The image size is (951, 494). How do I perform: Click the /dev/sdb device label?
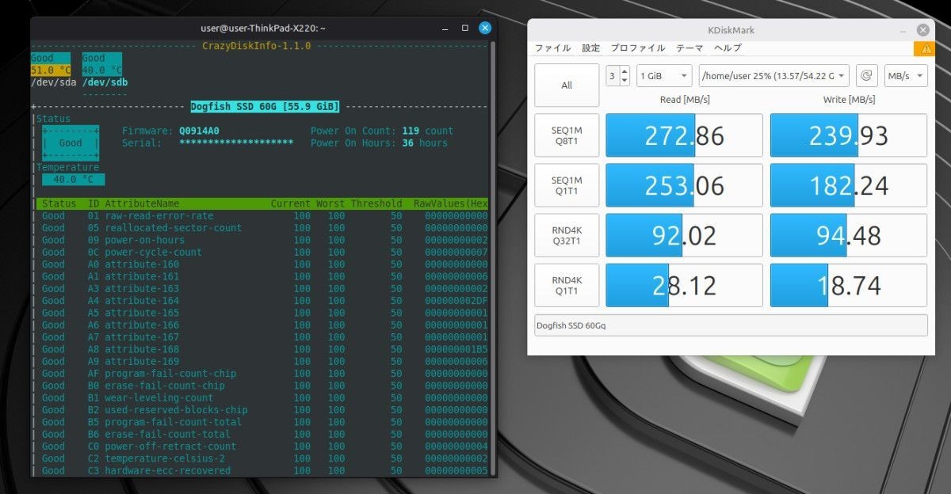coord(104,82)
